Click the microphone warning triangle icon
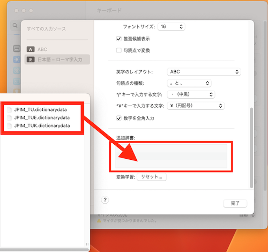 (99, 221)
